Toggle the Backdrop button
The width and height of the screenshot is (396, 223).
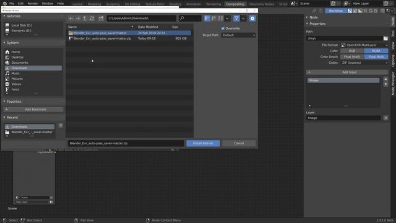(x=336, y=11)
